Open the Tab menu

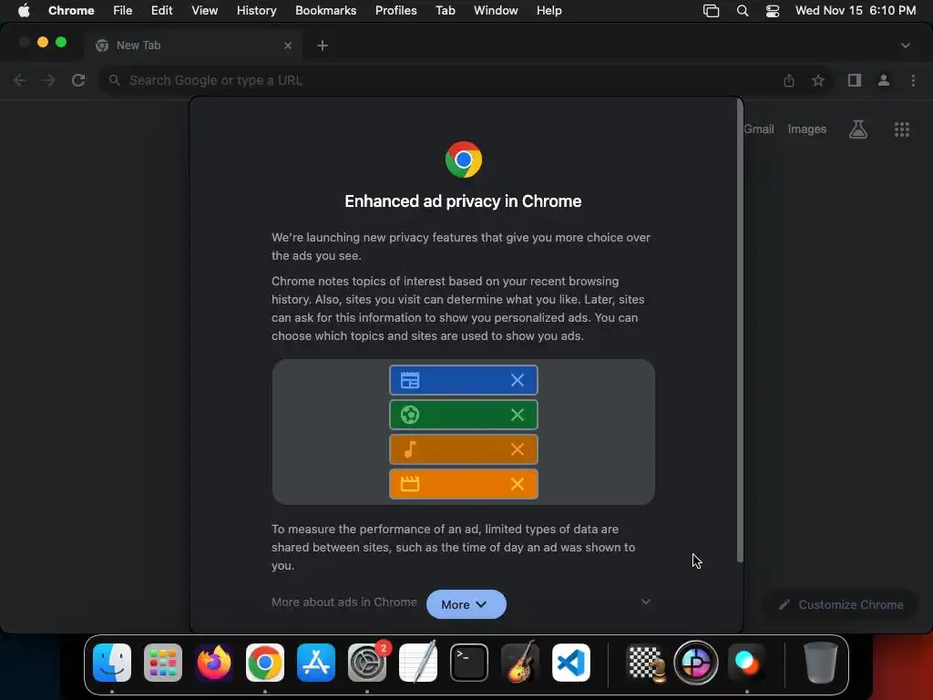[x=445, y=10]
